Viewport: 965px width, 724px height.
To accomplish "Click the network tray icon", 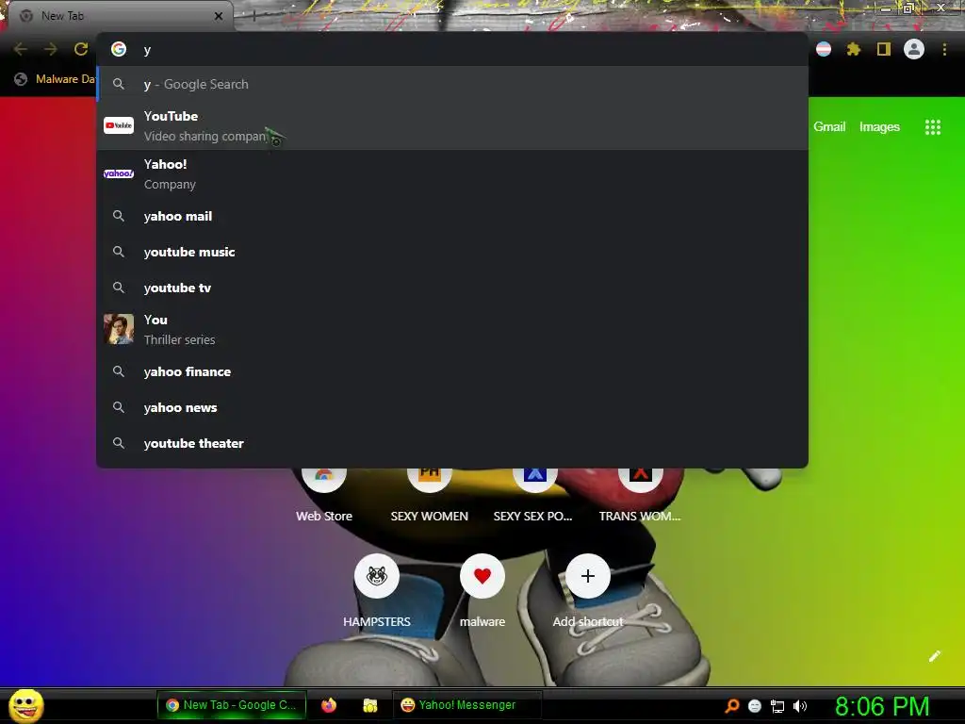I will [777, 705].
